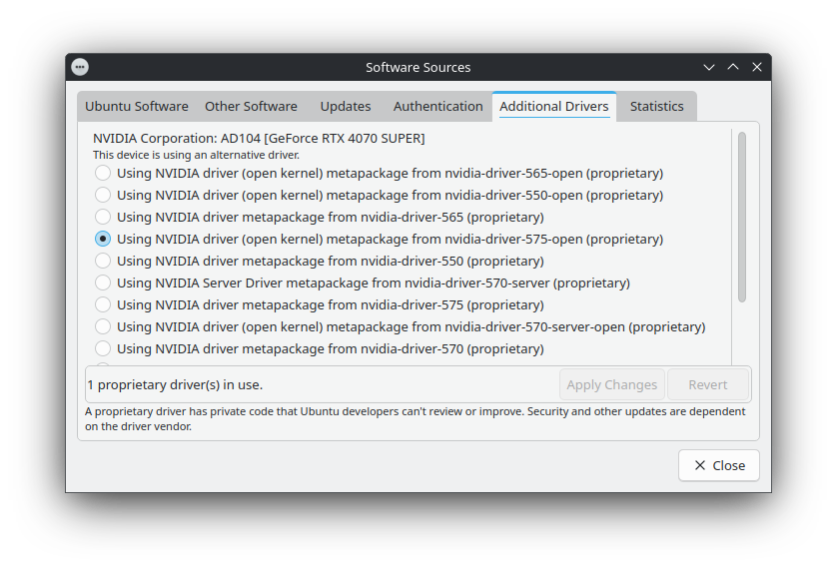Choose nvidia-driver-575 proprietary driver
Viewport: 837px width, 570px height.
click(320, 304)
